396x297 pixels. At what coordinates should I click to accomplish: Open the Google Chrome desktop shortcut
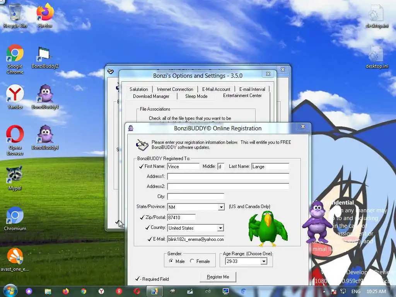(15, 59)
